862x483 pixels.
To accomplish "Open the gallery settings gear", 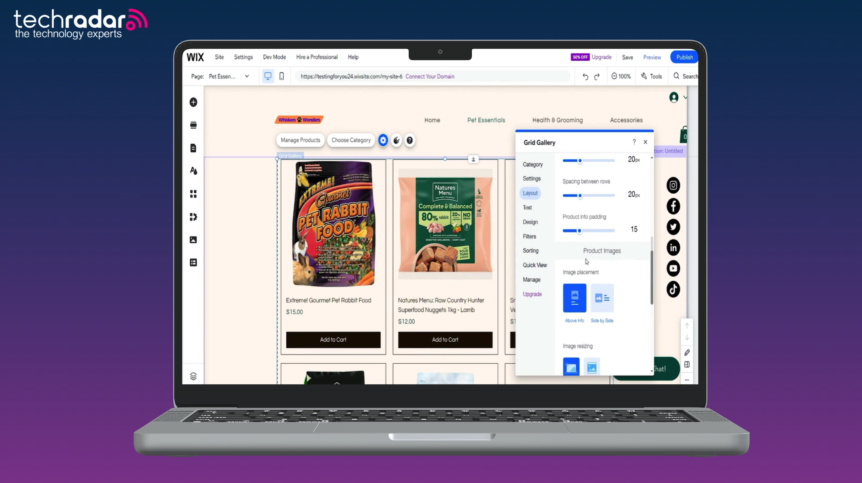I will [383, 140].
